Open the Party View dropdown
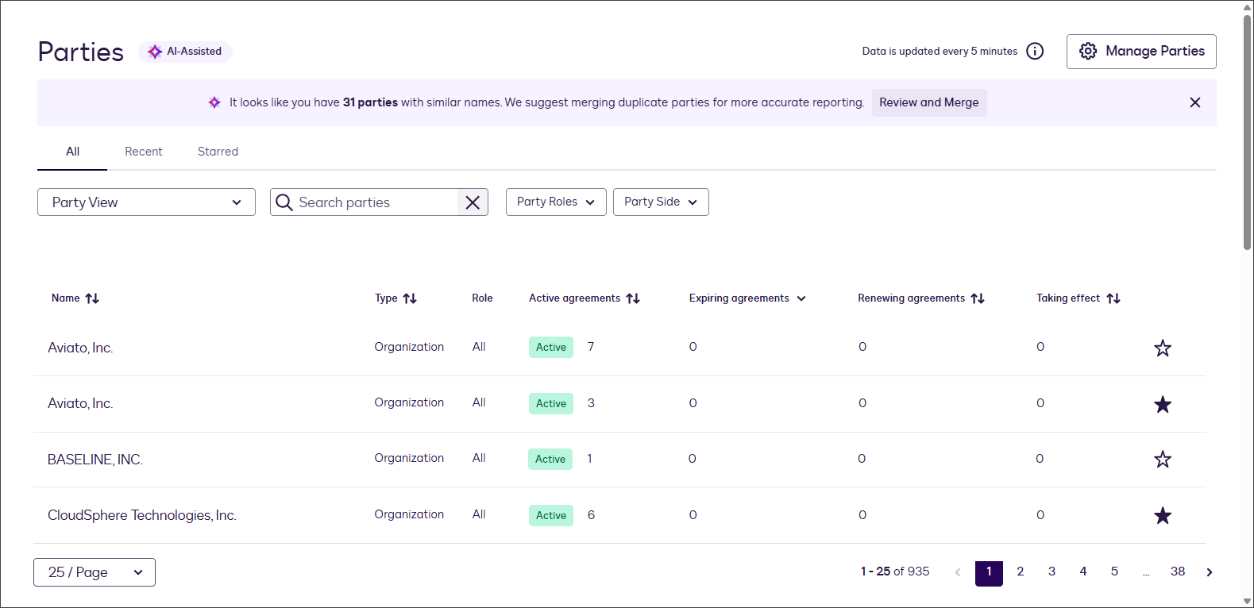This screenshot has width=1254, height=608. pyautogui.click(x=146, y=202)
